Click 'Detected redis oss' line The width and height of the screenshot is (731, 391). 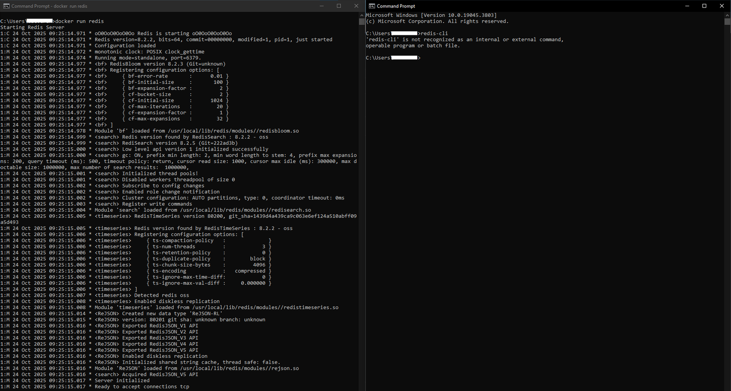click(x=95, y=295)
